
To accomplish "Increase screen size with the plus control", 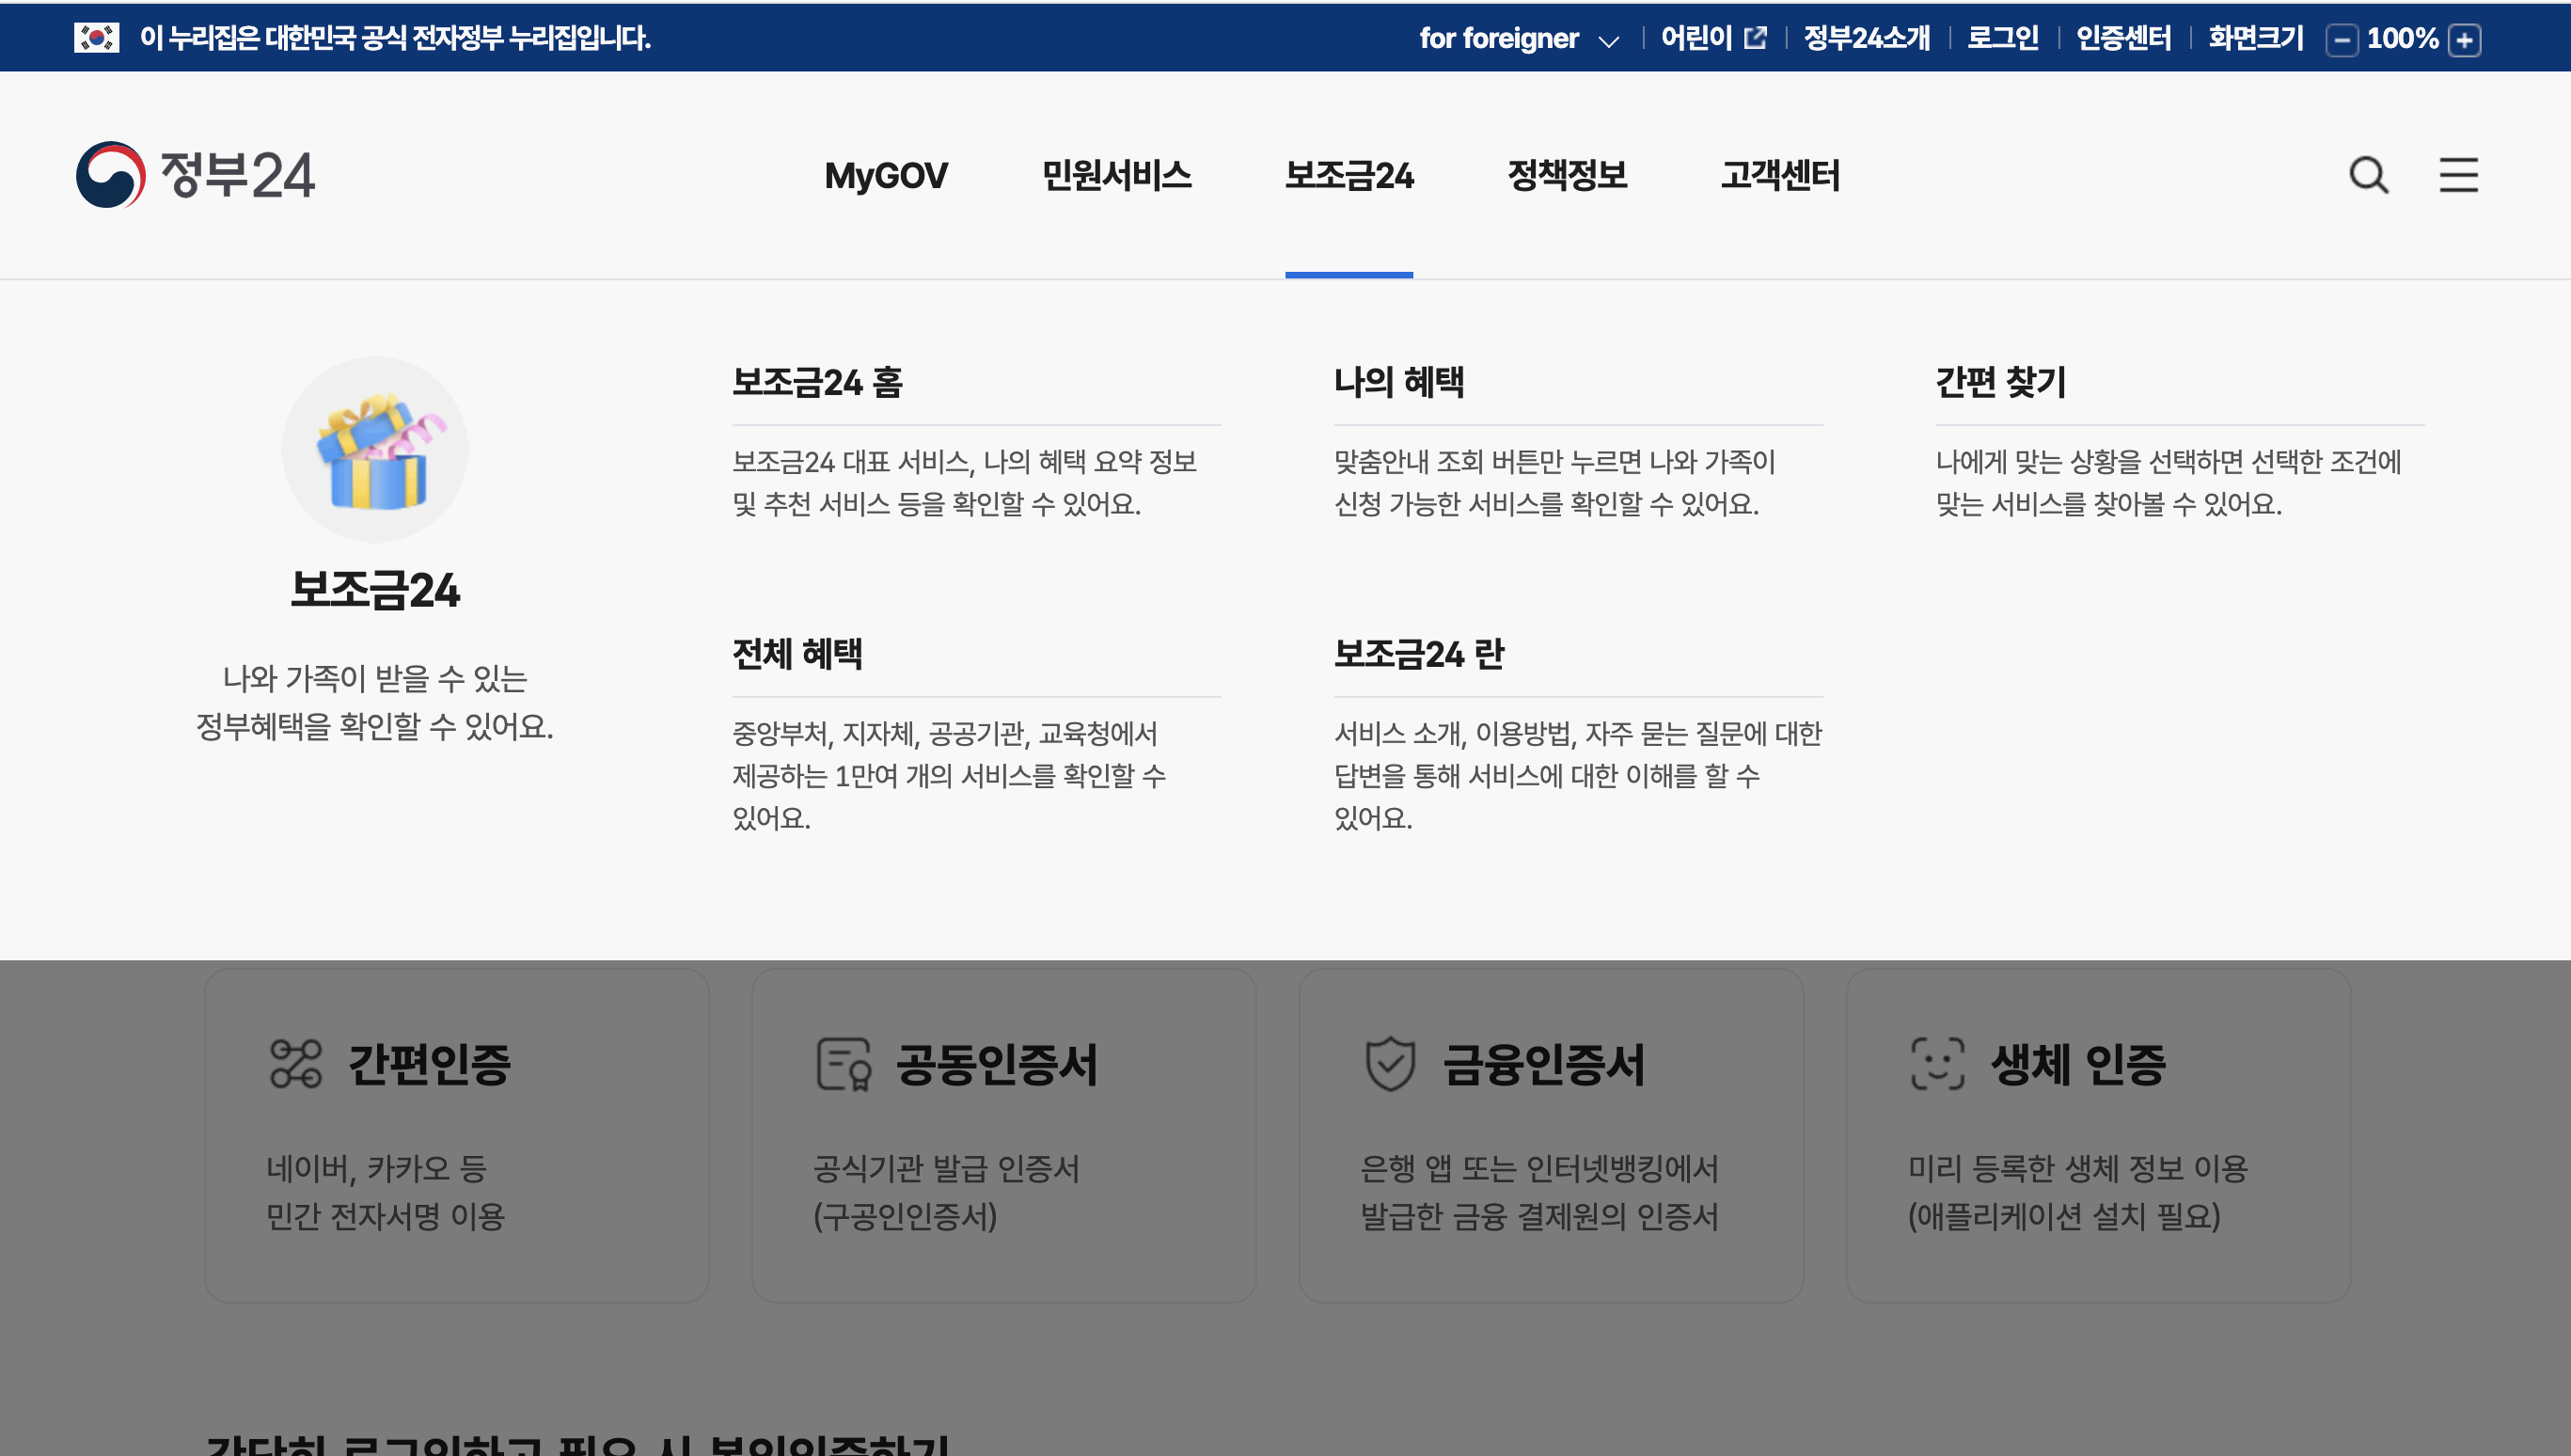I will tap(2464, 40).
